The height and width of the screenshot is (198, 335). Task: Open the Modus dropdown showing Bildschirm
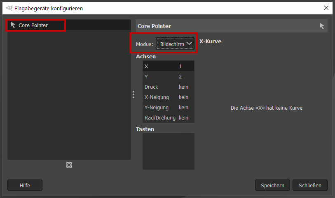[175, 44]
